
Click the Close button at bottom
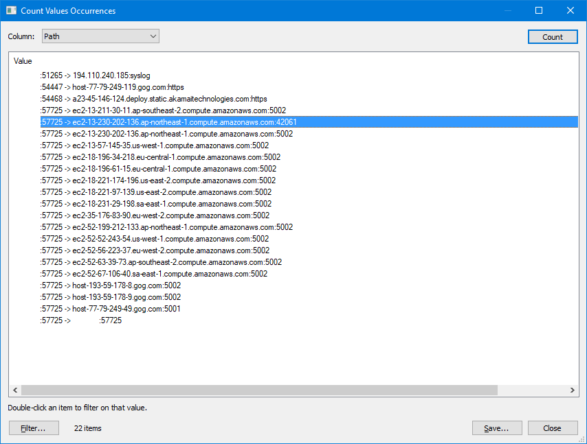point(553,428)
